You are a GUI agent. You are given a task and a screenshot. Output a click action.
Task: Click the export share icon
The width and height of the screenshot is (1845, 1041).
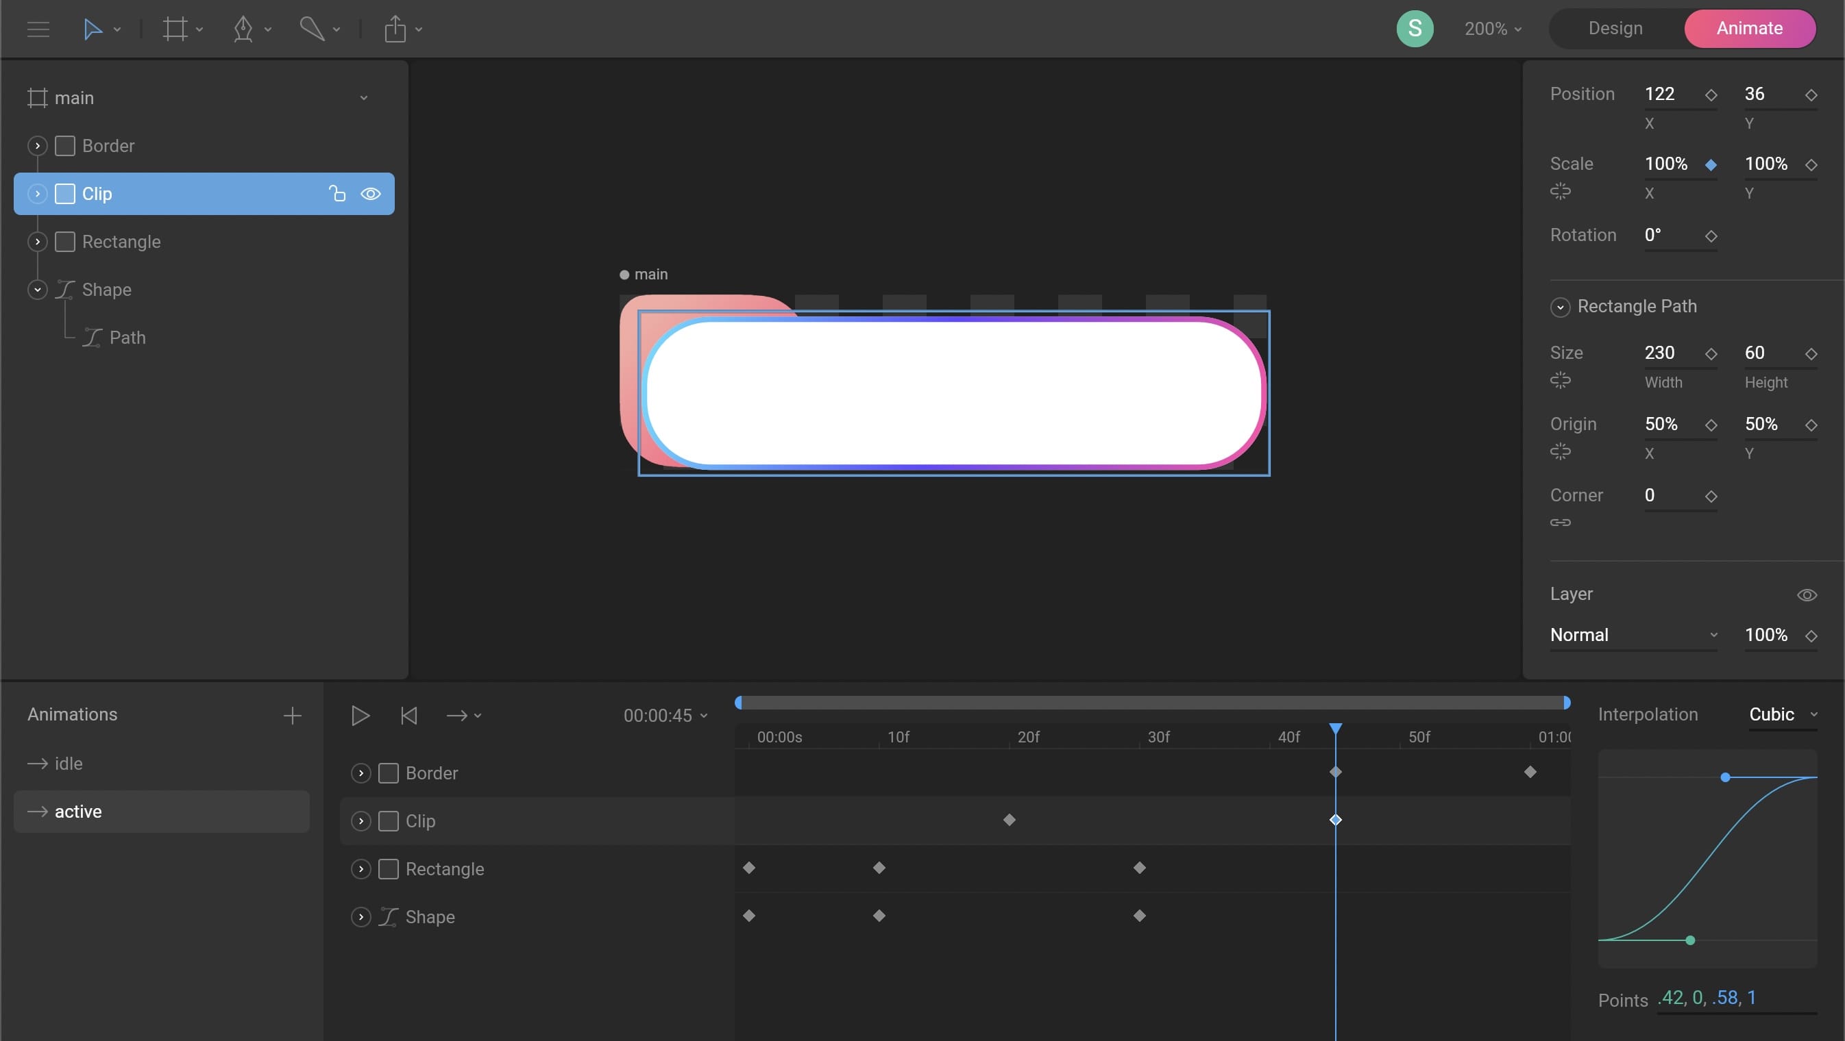click(x=395, y=29)
